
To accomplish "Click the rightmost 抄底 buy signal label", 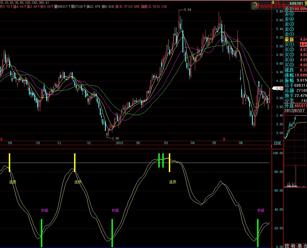I will tap(261, 210).
